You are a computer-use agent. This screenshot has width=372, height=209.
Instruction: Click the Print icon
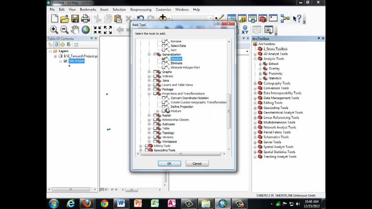click(85, 19)
